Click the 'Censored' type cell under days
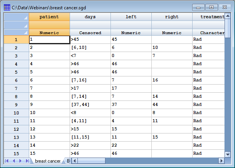 pyautogui.click(x=90, y=33)
